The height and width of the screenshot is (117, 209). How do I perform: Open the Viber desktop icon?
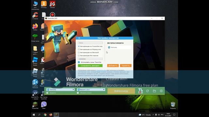tap(44, 105)
